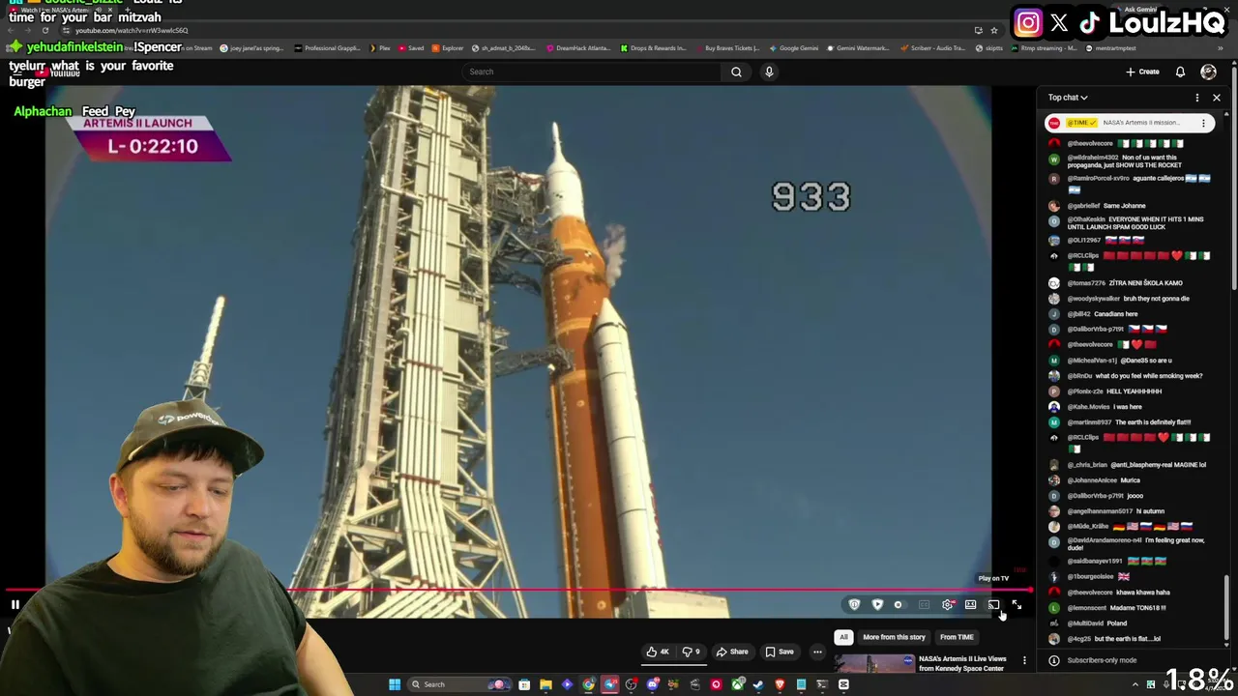The image size is (1238, 696).
Task: Toggle the autoplay switch in player
Action: click(900, 605)
